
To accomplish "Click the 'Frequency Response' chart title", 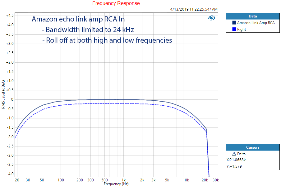I will click(116, 3).
